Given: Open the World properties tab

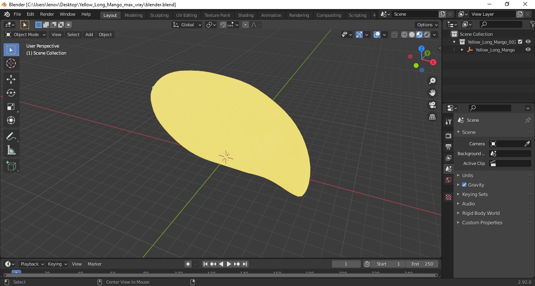Looking at the screenshot, I should pos(448,180).
